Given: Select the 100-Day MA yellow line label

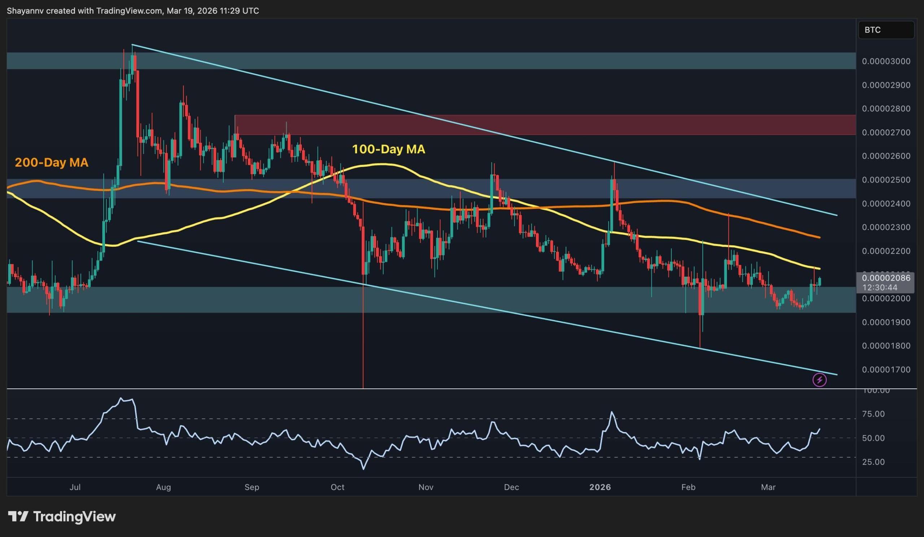Looking at the screenshot, I should point(389,149).
